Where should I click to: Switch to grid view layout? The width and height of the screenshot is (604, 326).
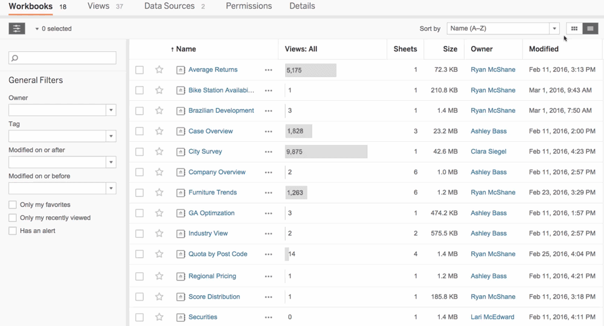574,28
